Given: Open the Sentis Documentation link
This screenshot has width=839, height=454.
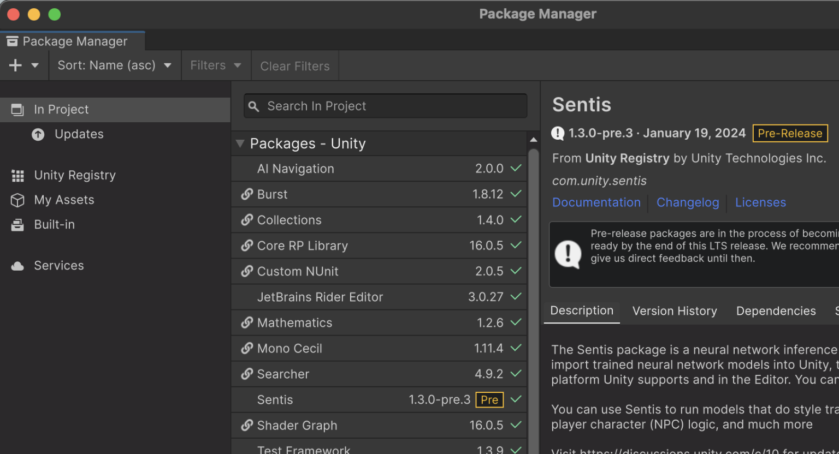Looking at the screenshot, I should [596, 202].
